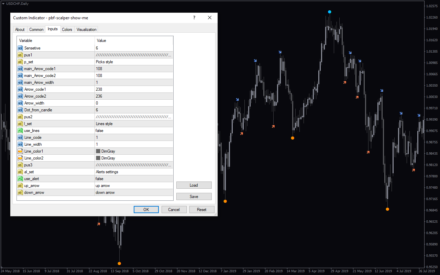440x275 pixels.
Task: Click the integer icon beside main_Arrow_code1
Action: 20,69
